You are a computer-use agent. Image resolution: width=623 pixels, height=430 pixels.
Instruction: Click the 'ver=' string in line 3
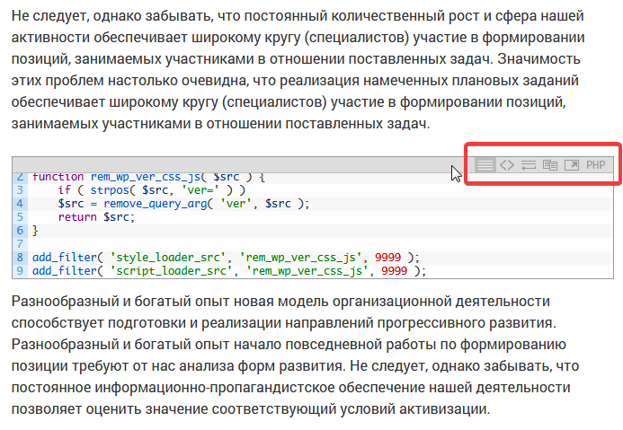[200, 190]
